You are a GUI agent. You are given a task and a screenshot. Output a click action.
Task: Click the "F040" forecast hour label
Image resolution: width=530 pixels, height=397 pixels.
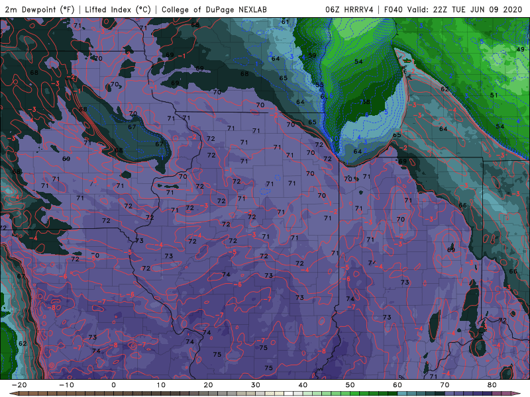[x=394, y=9]
